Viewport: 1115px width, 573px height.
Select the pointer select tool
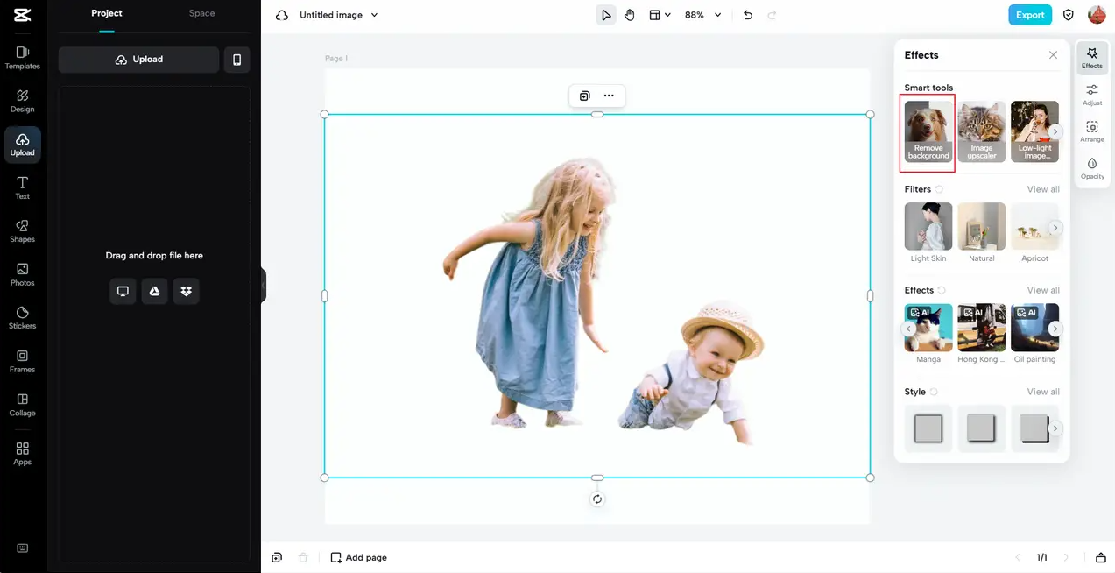coord(606,15)
